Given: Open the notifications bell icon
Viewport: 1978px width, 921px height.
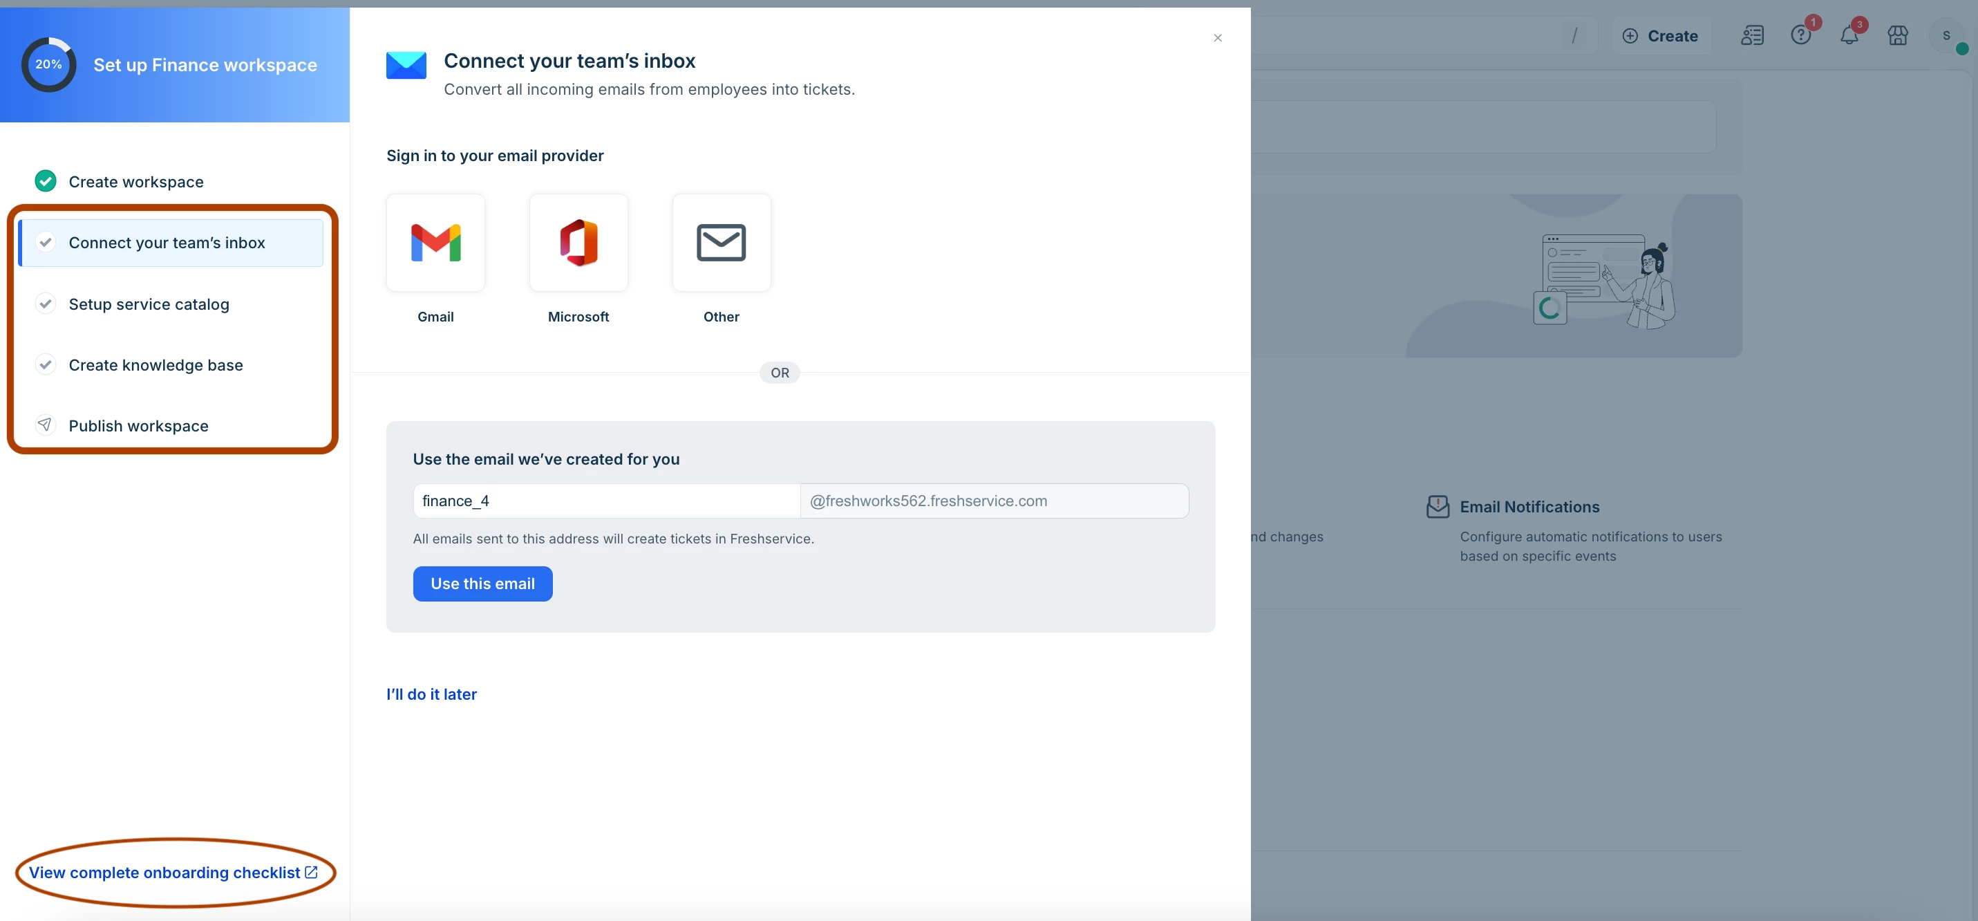Looking at the screenshot, I should point(1848,35).
